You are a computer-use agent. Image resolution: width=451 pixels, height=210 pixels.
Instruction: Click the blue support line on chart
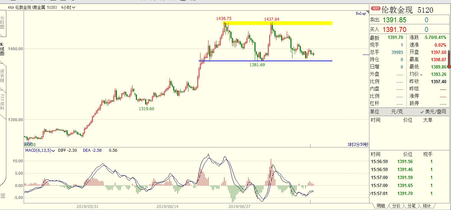265,61
